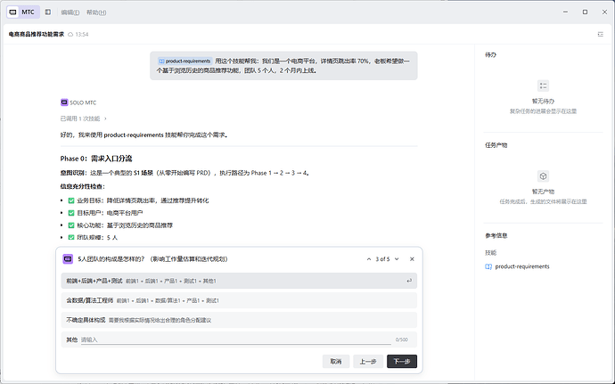Click the 团队规模 green checkbox
This screenshot has height=384, width=615.
pyautogui.click(x=71, y=237)
